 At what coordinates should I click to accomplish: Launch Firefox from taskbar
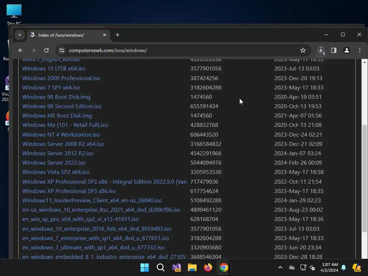coord(208,267)
